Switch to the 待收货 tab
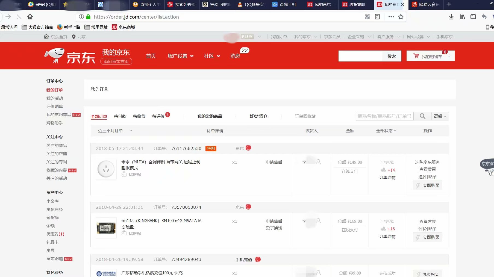 pyautogui.click(x=139, y=116)
